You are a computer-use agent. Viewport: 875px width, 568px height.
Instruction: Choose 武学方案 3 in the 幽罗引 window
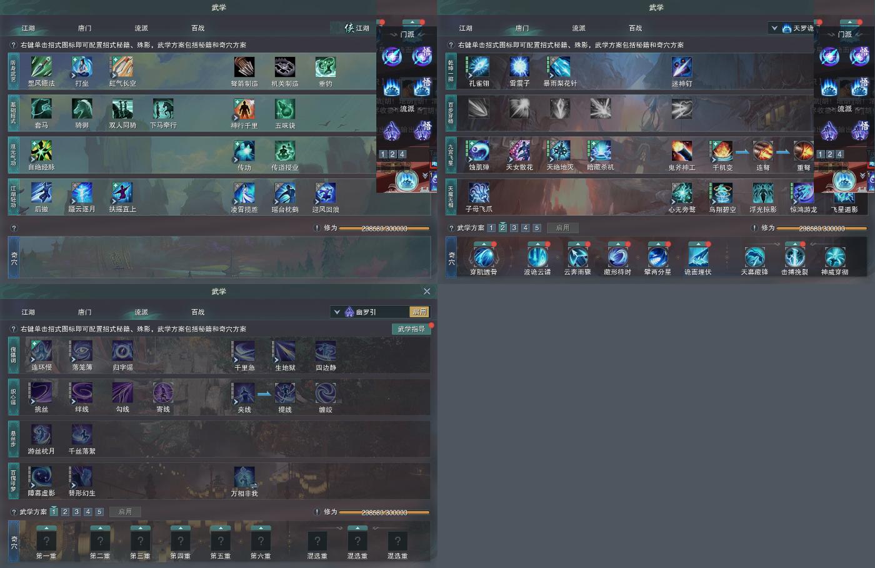pos(76,512)
